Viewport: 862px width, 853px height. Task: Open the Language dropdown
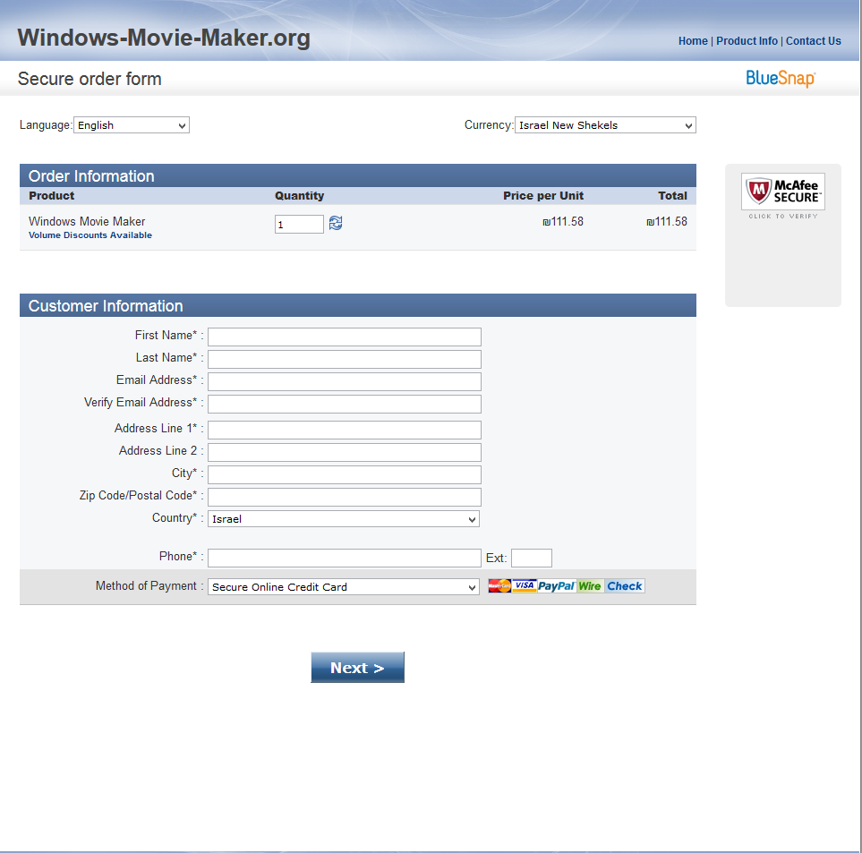[x=132, y=125]
